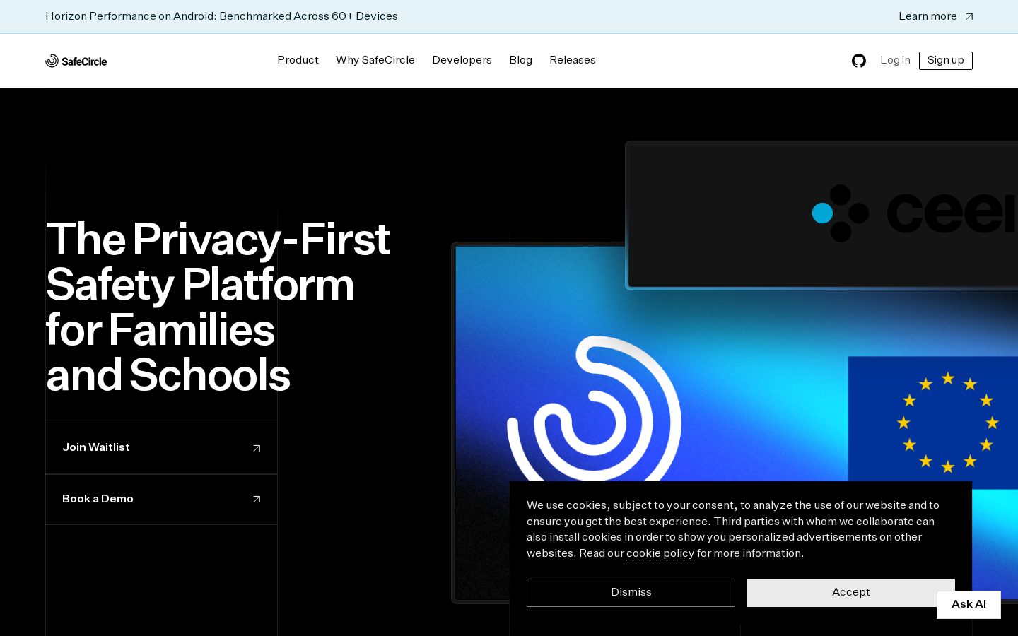The width and height of the screenshot is (1018, 636).
Task: Open the Developers menu
Action: 462,60
